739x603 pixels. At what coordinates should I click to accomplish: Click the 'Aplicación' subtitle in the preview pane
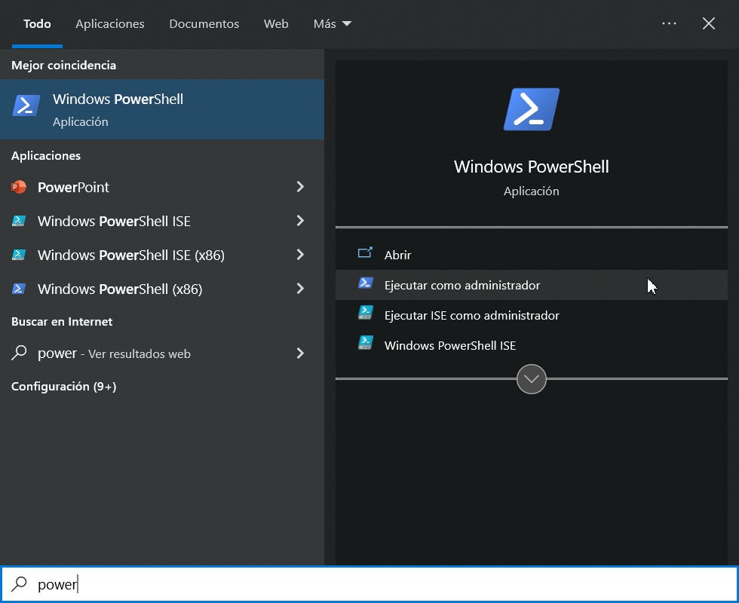click(x=532, y=191)
